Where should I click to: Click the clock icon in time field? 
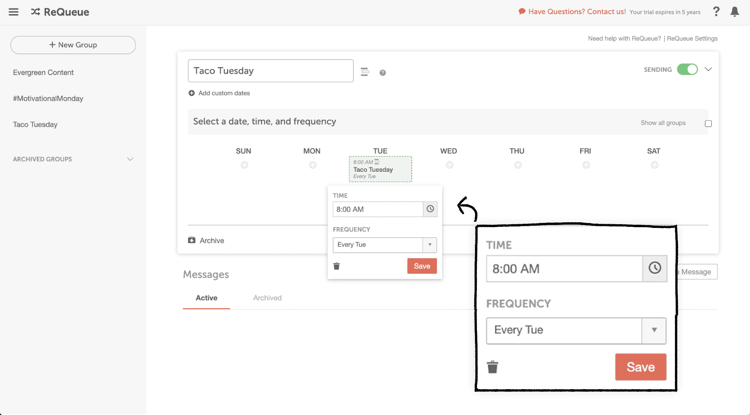430,209
